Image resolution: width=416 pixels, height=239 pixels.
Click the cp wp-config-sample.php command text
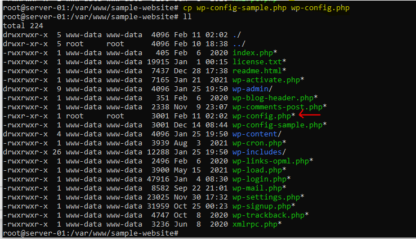pos(266,8)
